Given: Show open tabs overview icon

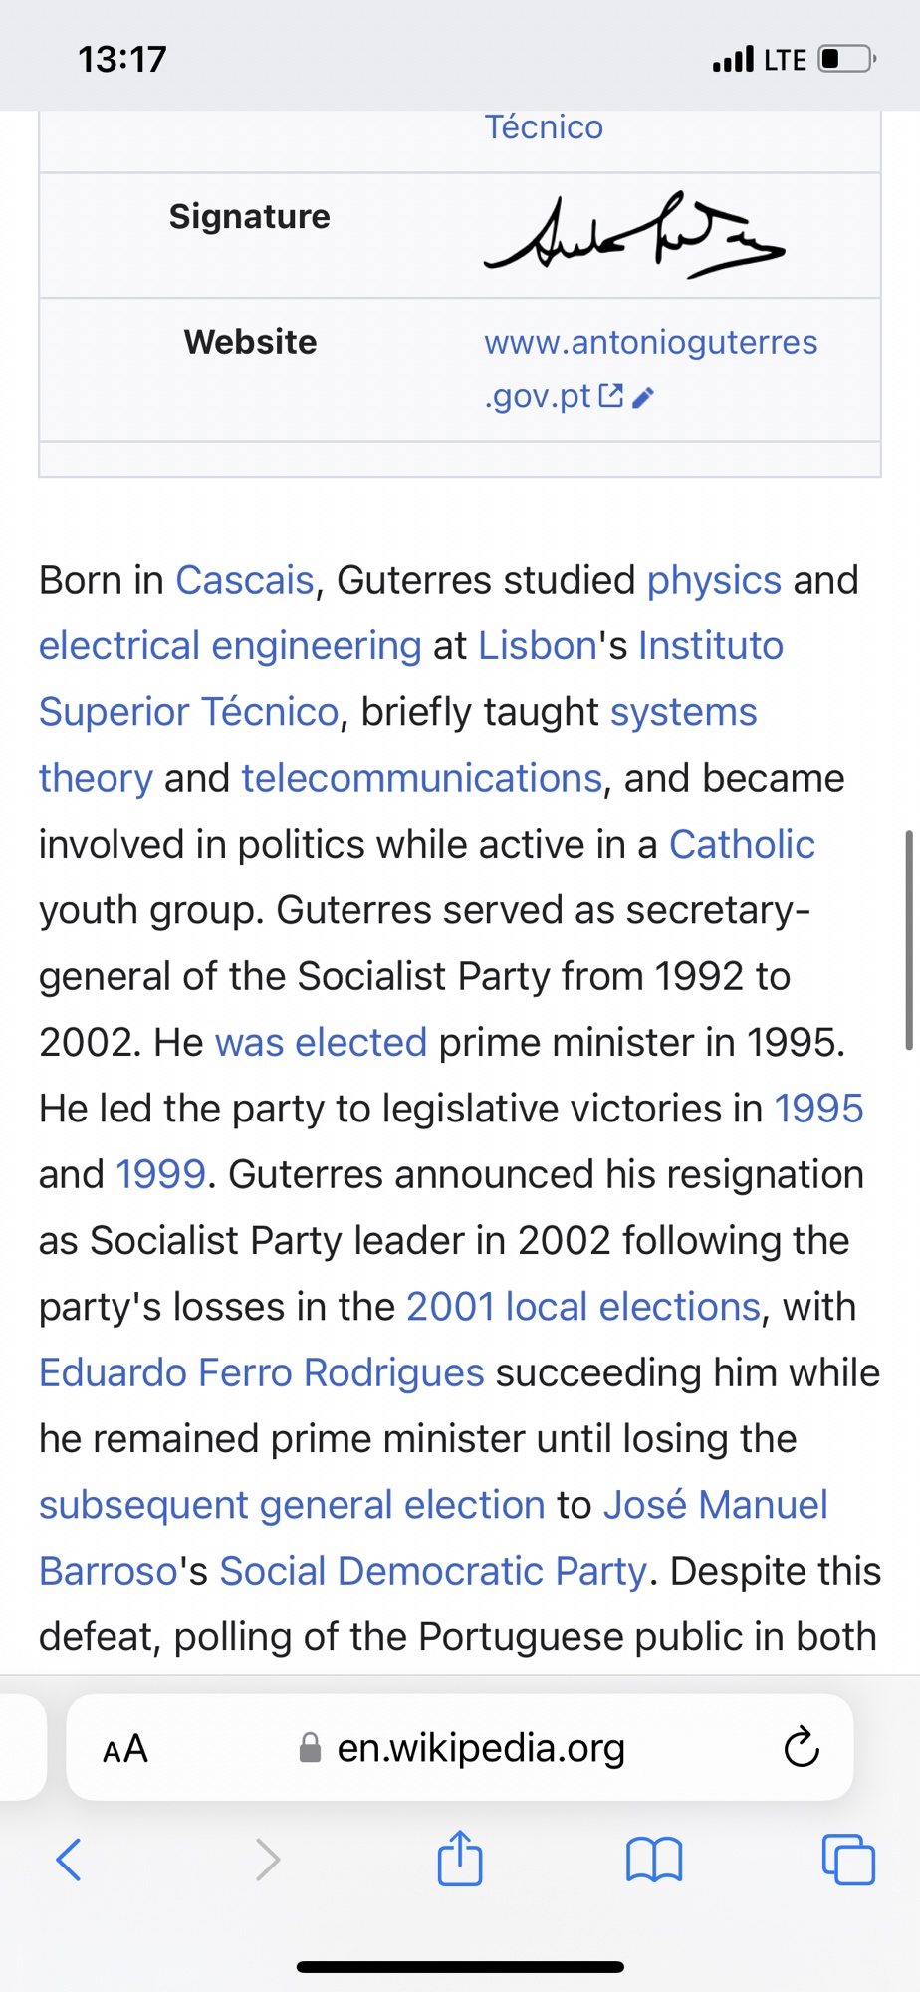Looking at the screenshot, I should tap(848, 1859).
